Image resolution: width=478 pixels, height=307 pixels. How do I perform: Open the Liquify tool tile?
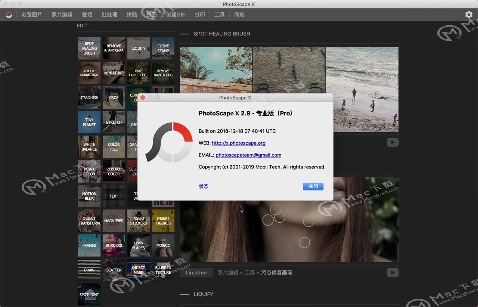click(x=139, y=48)
